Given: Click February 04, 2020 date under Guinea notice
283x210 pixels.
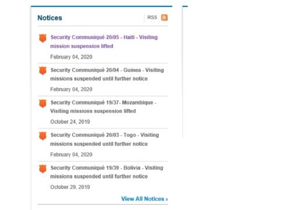Looking at the screenshot, I should 71,89.
